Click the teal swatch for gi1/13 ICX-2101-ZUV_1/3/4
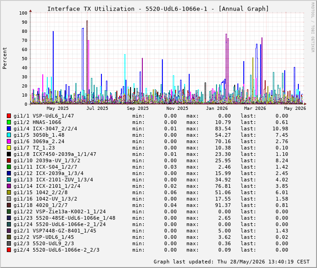Screen dimensions: 317x268 point(9,180)
